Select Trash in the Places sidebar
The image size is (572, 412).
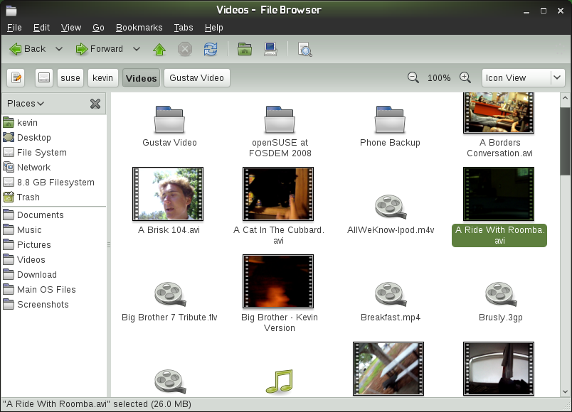28,197
